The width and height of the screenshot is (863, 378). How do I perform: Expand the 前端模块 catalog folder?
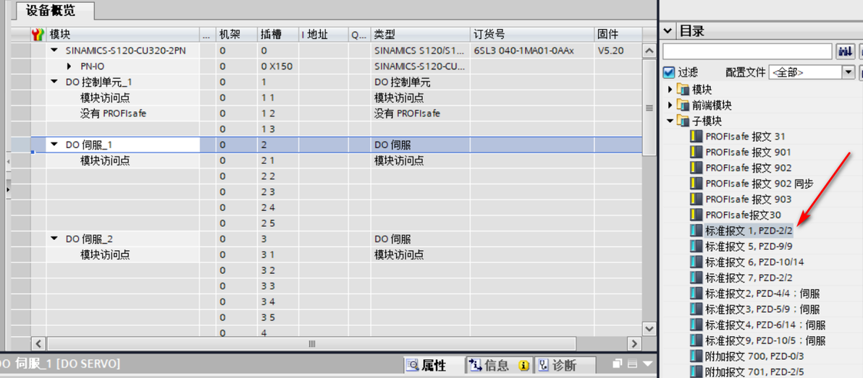670,105
